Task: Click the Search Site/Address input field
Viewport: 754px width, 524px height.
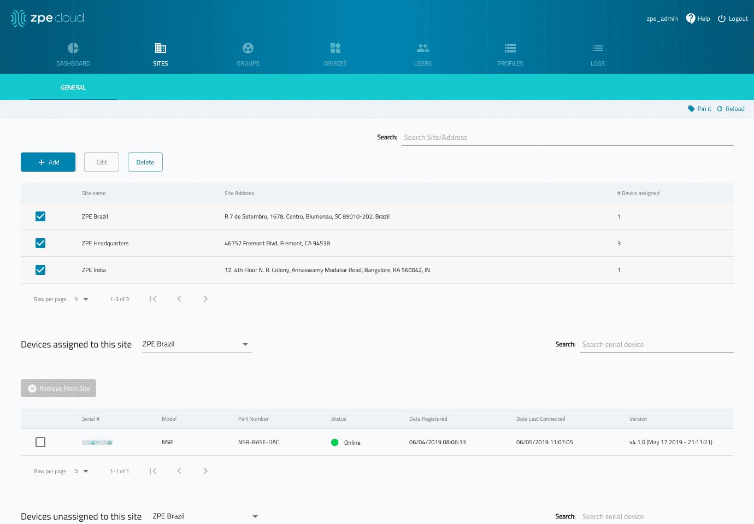Action: (567, 138)
